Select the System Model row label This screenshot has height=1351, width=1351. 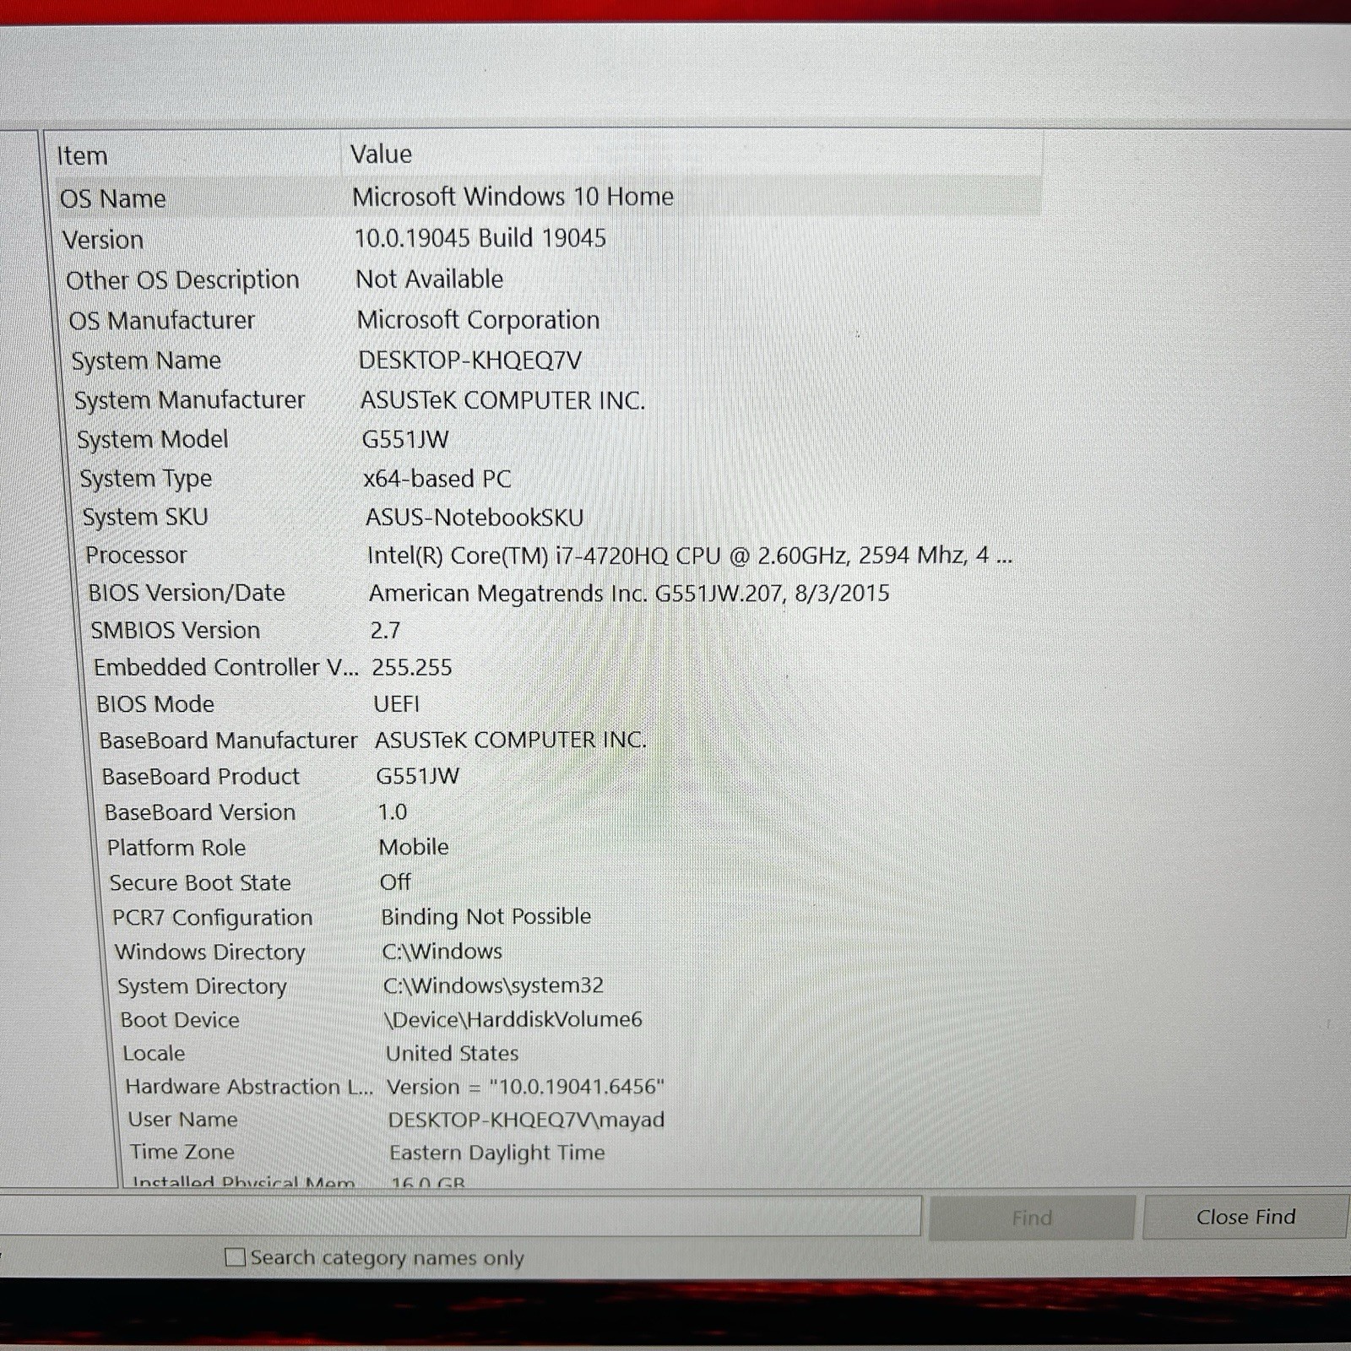click(x=152, y=440)
